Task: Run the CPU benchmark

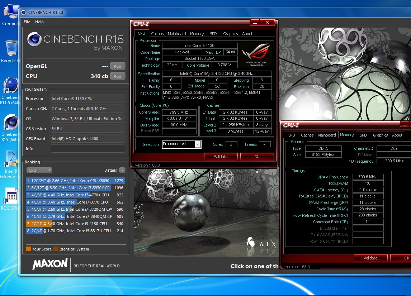Action: coord(117,76)
